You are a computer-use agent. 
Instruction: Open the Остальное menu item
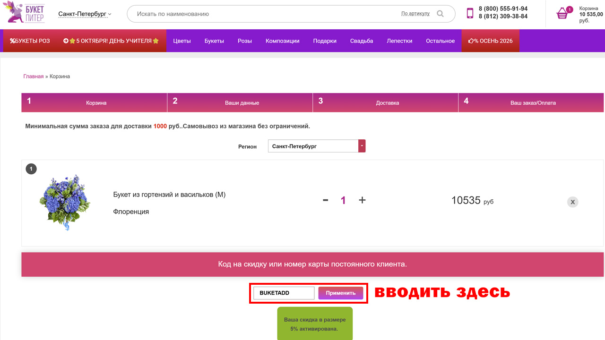pos(440,41)
